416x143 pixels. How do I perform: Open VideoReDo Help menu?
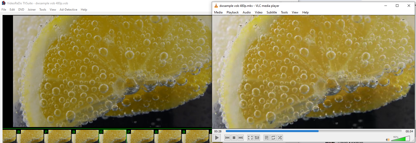(84, 10)
